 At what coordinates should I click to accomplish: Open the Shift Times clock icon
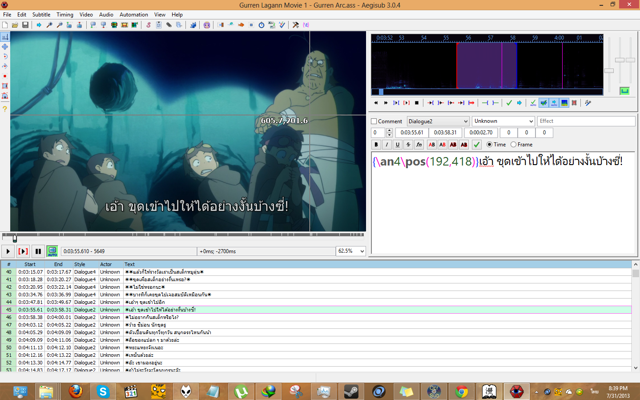coord(262,25)
